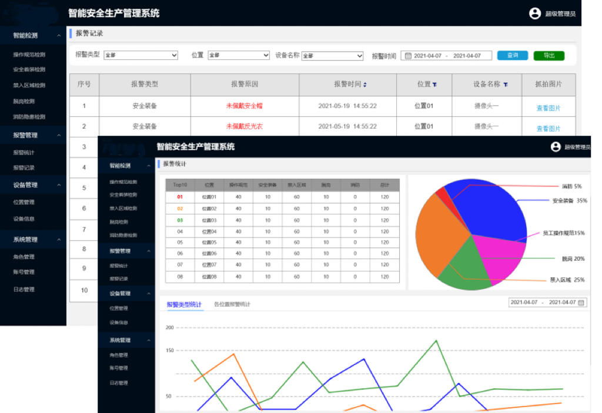Select 报警统计 in 报警记录 window sidebar
The image size is (602, 413).
[x=24, y=152]
